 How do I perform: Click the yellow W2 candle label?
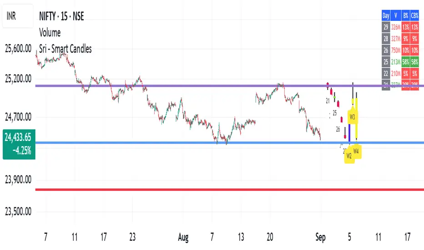point(349,155)
